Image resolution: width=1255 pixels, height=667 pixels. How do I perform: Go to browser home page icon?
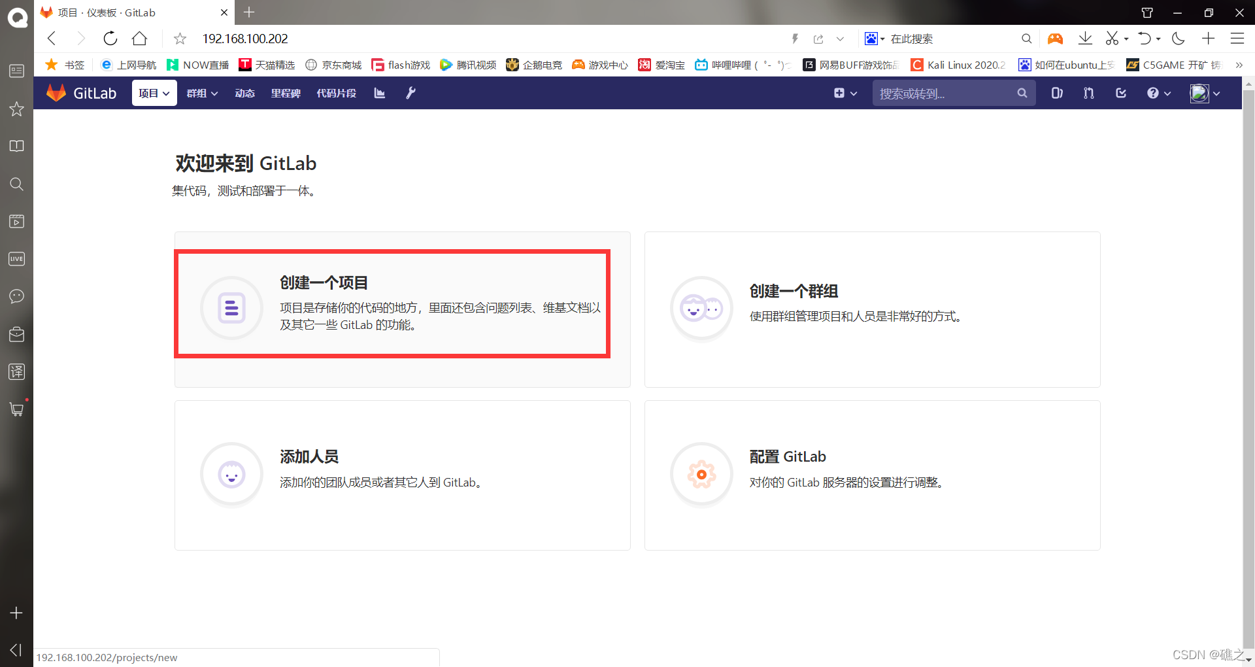click(x=139, y=39)
